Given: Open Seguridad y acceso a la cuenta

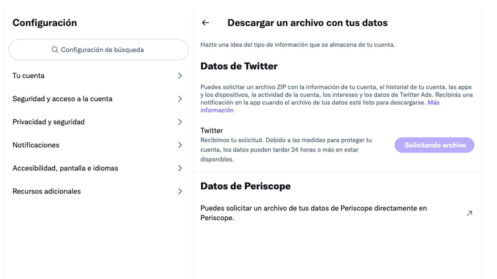Looking at the screenshot, I should click(98, 99).
